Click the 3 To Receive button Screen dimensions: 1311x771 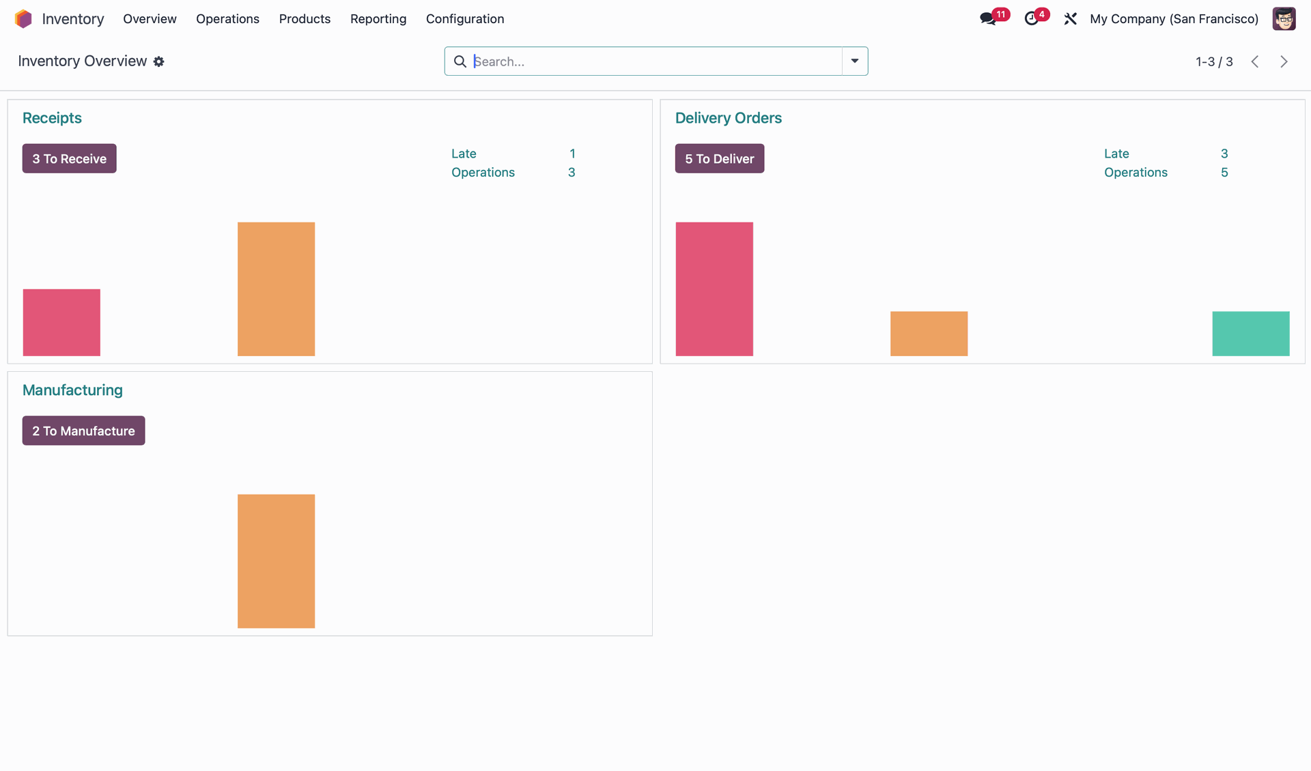coord(69,158)
